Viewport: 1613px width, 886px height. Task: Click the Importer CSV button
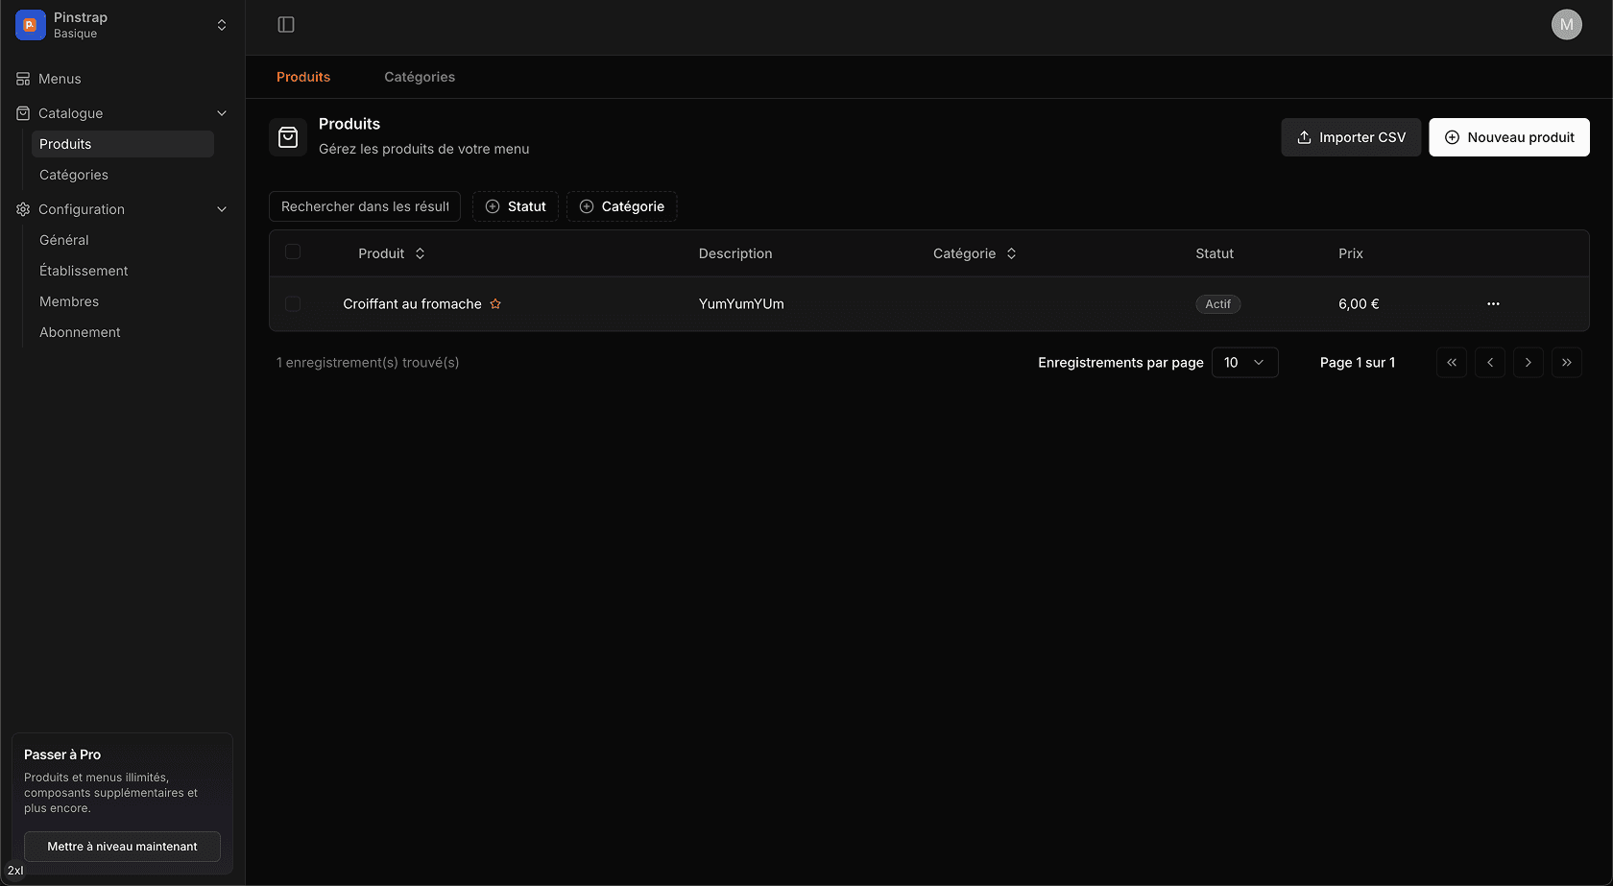[1350, 137]
